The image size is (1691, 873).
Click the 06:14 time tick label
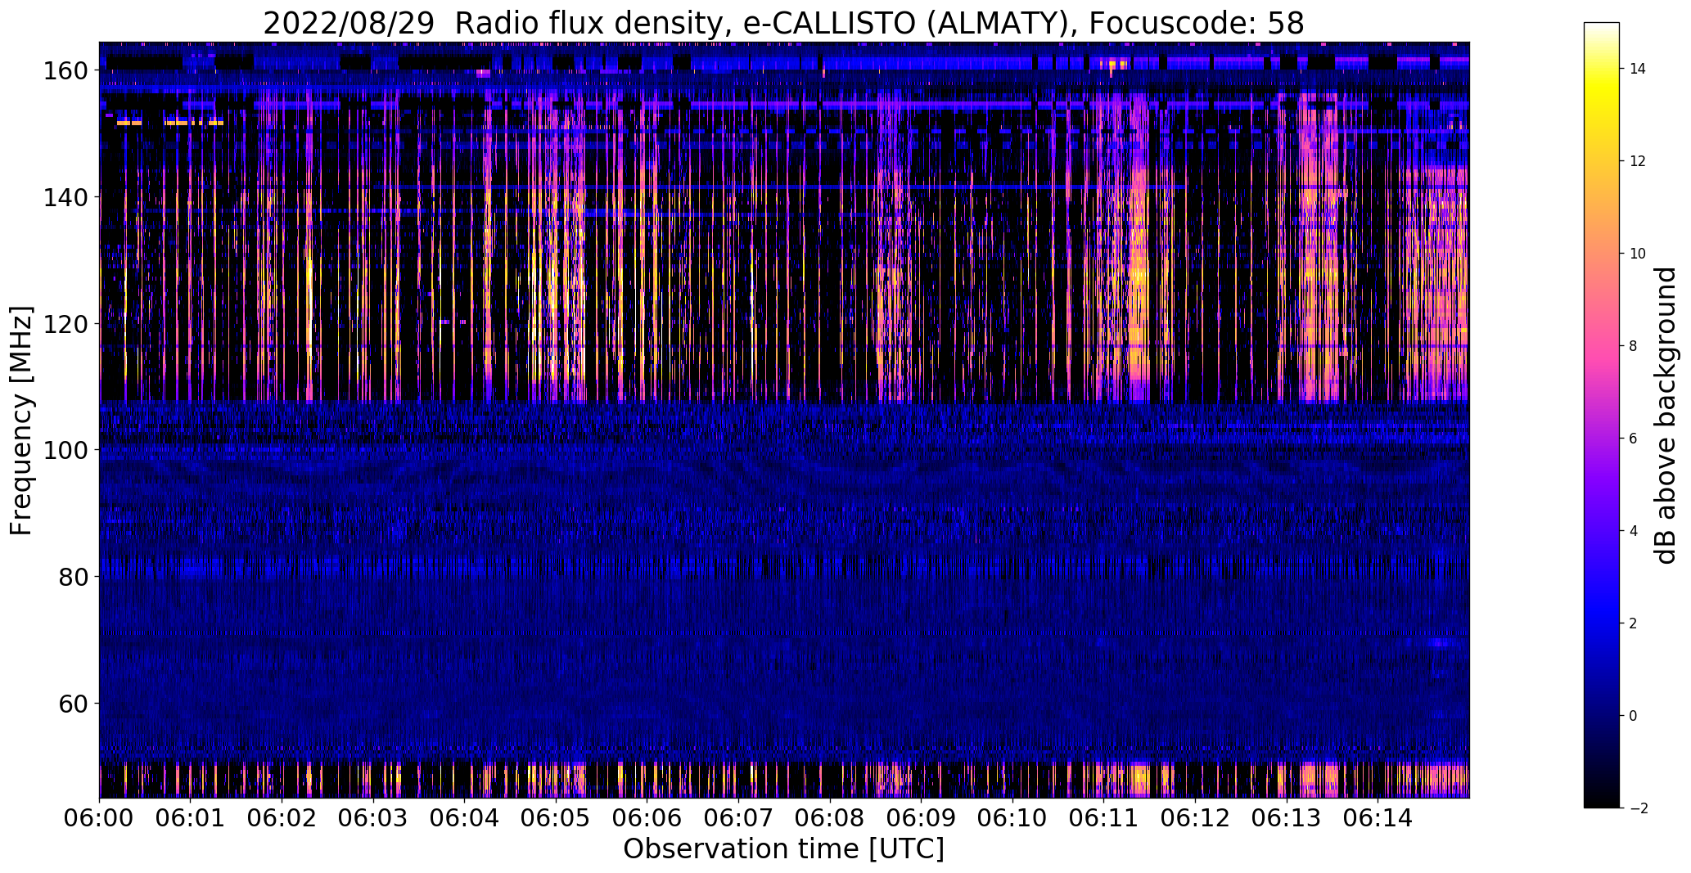1378,819
